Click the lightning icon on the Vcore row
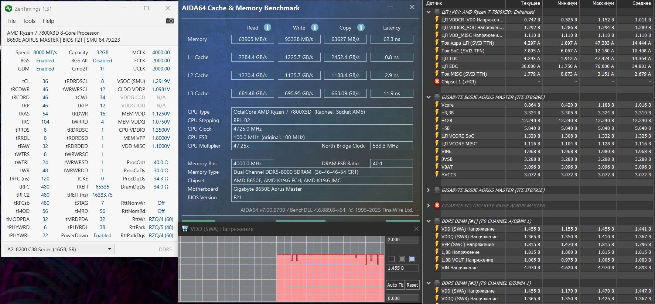The width and height of the screenshot is (655, 304). [x=437, y=105]
